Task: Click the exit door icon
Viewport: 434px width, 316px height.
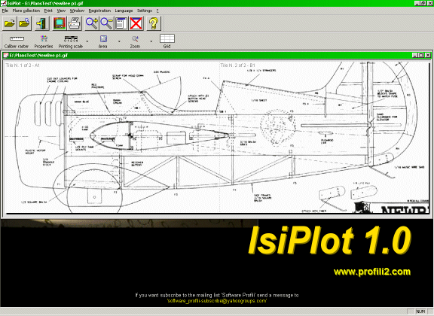Action: [42, 23]
